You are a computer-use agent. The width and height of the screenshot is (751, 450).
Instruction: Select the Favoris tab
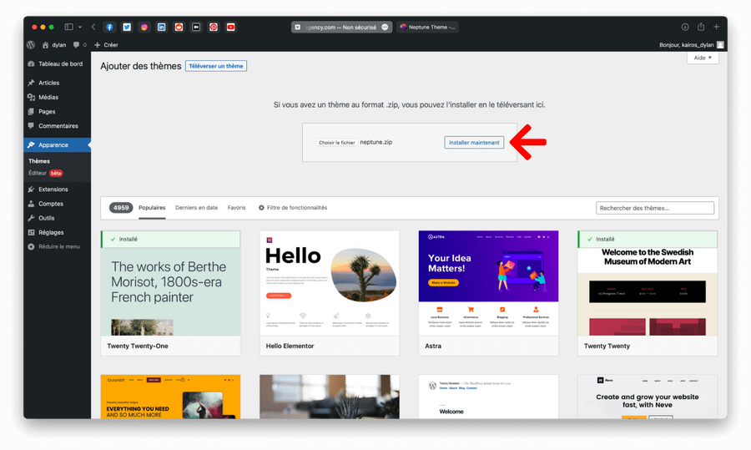pyautogui.click(x=237, y=208)
